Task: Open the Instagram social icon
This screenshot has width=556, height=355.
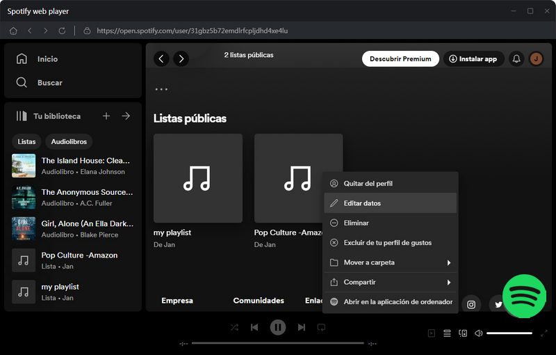Action: click(471, 304)
